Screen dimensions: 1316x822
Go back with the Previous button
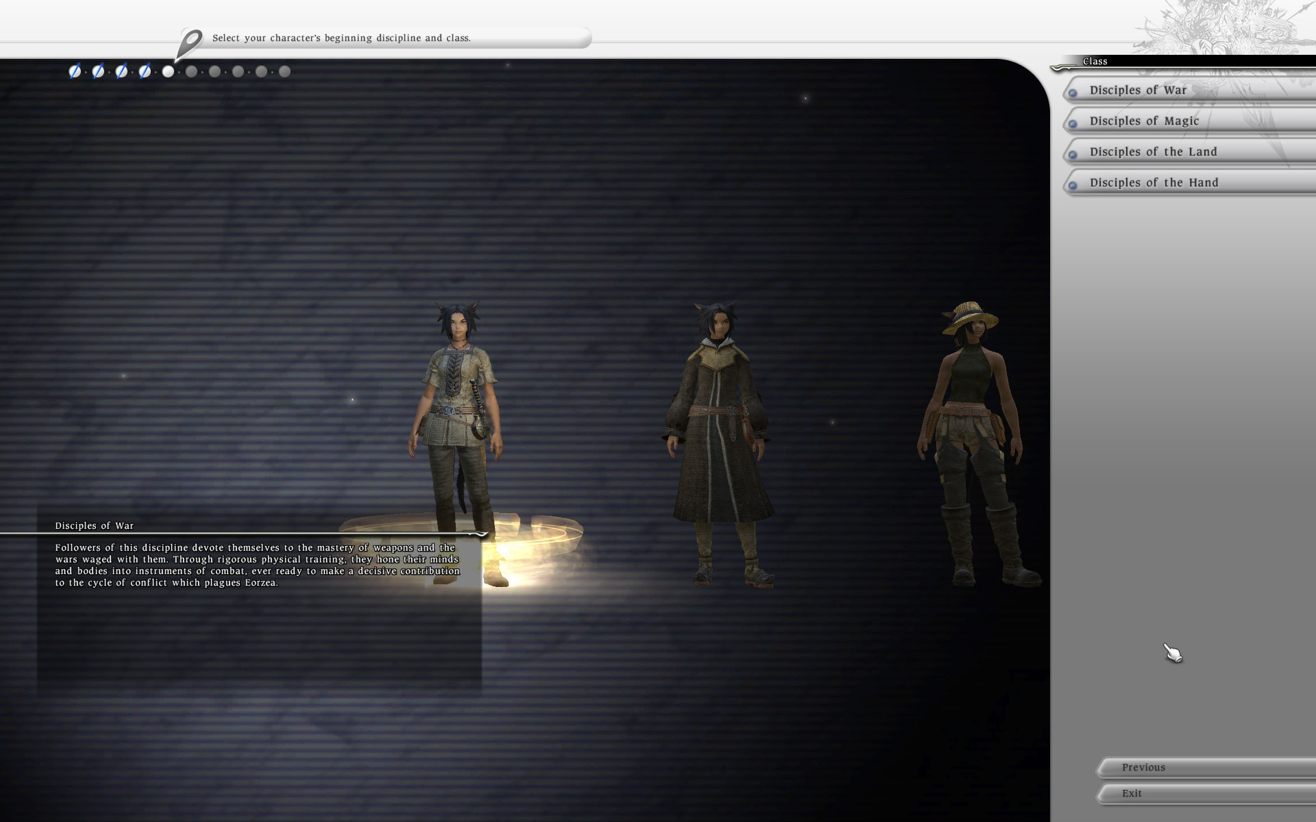pyautogui.click(x=1206, y=767)
